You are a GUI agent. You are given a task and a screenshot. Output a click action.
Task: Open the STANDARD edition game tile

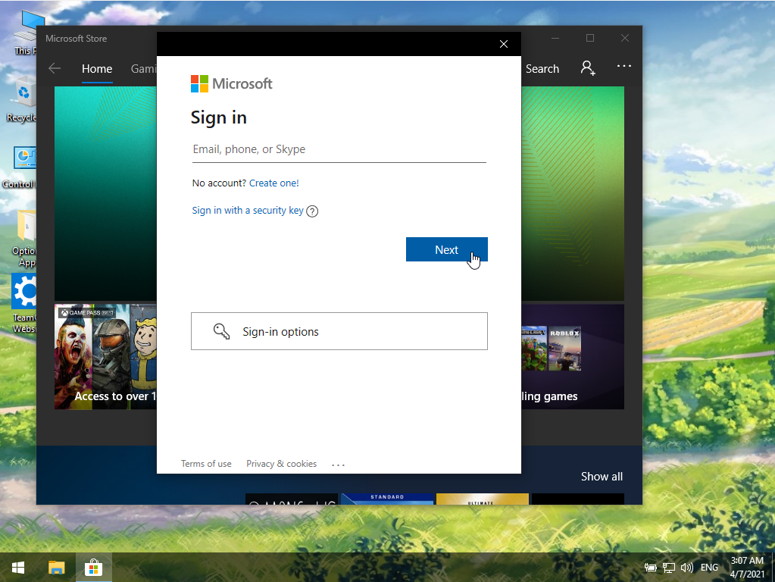tap(387, 499)
